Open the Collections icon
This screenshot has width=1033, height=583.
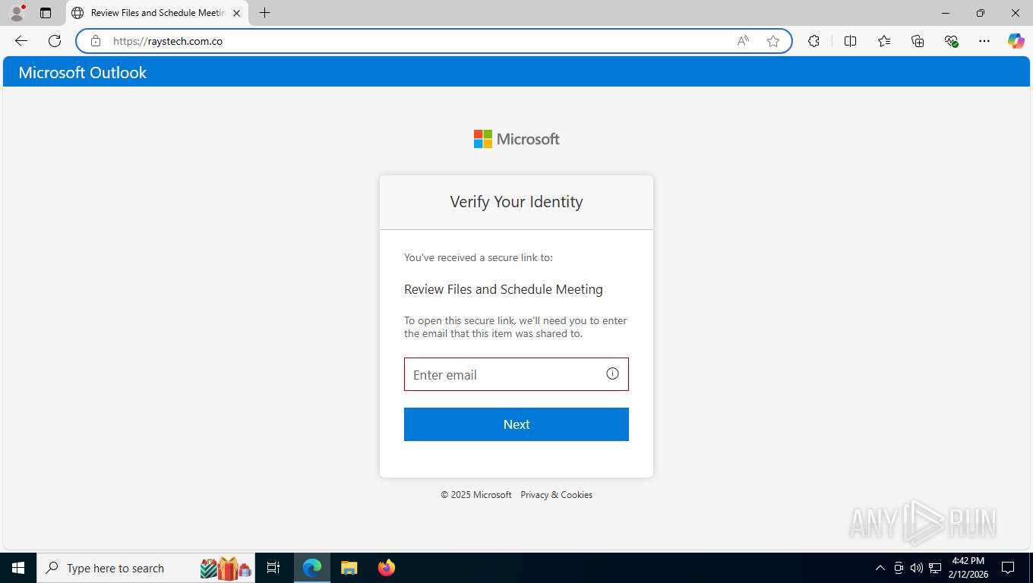[918, 41]
